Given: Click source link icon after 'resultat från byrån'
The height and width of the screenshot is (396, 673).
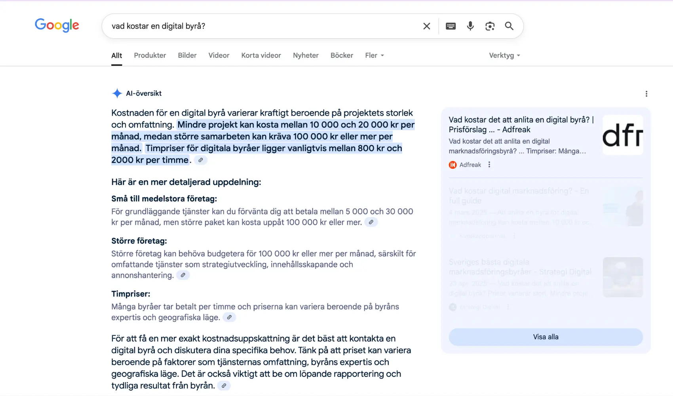Looking at the screenshot, I should pos(224,386).
